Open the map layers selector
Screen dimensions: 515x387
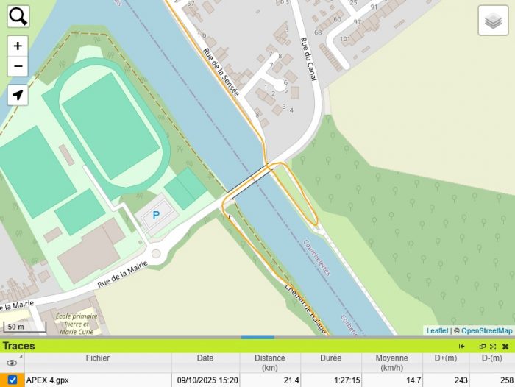point(494,21)
